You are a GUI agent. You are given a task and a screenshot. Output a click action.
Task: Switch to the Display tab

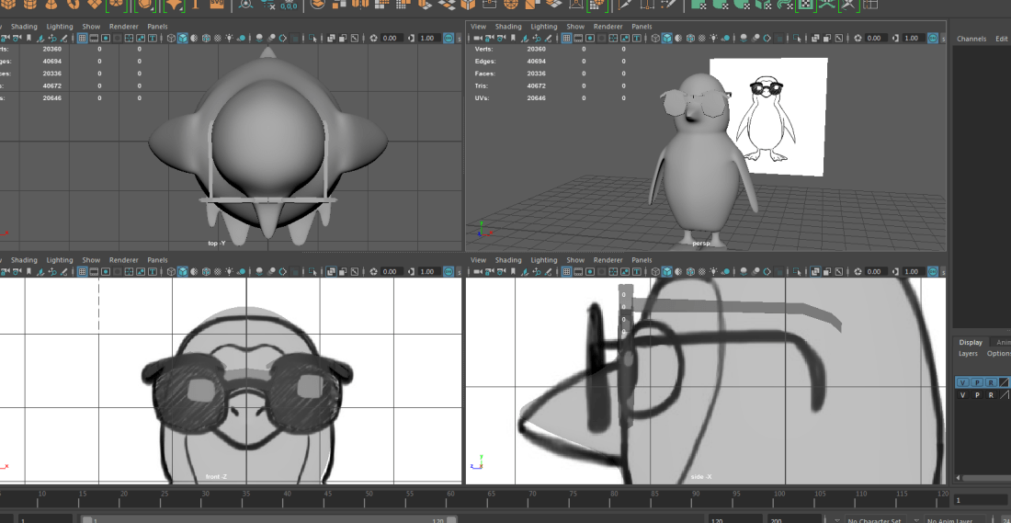971,342
